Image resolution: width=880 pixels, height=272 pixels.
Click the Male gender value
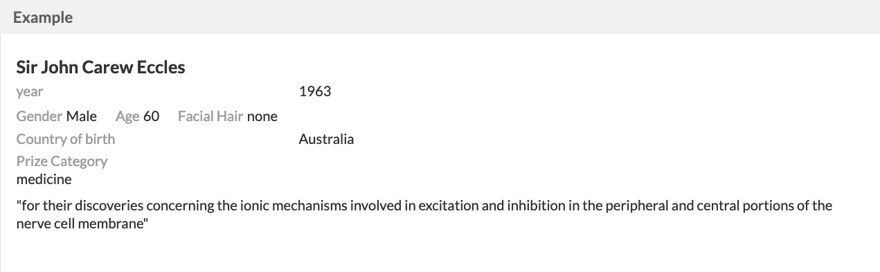[x=82, y=116]
